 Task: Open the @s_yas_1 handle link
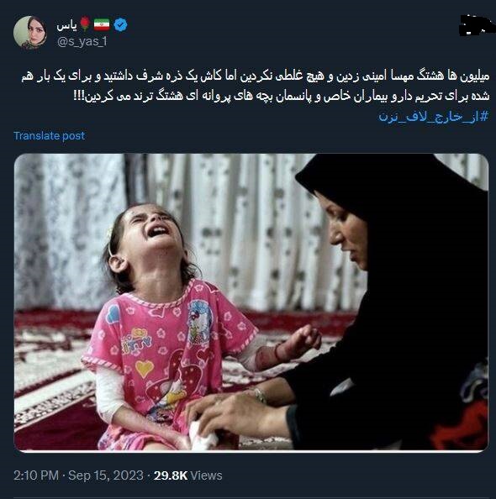click(x=82, y=41)
